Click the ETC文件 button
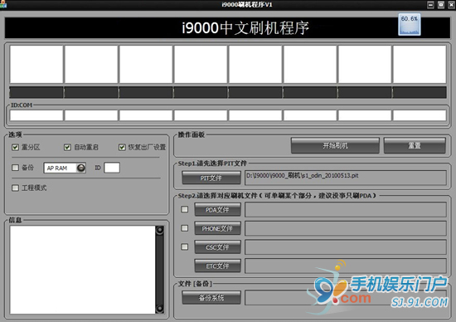Screen dimensions: 456x322 pyautogui.click(x=217, y=266)
